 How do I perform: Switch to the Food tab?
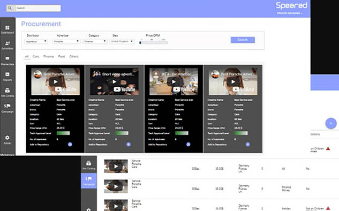(x=62, y=56)
